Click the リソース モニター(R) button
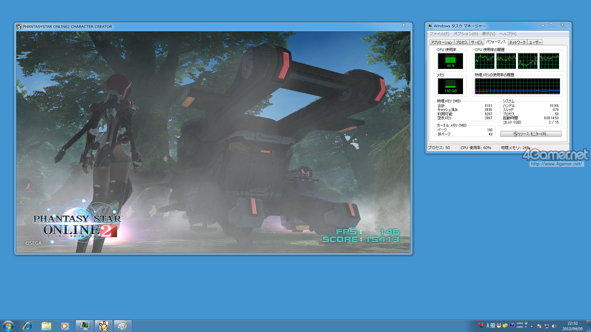Image resolution: width=591 pixels, height=332 pixels. [x=531, y=134]
